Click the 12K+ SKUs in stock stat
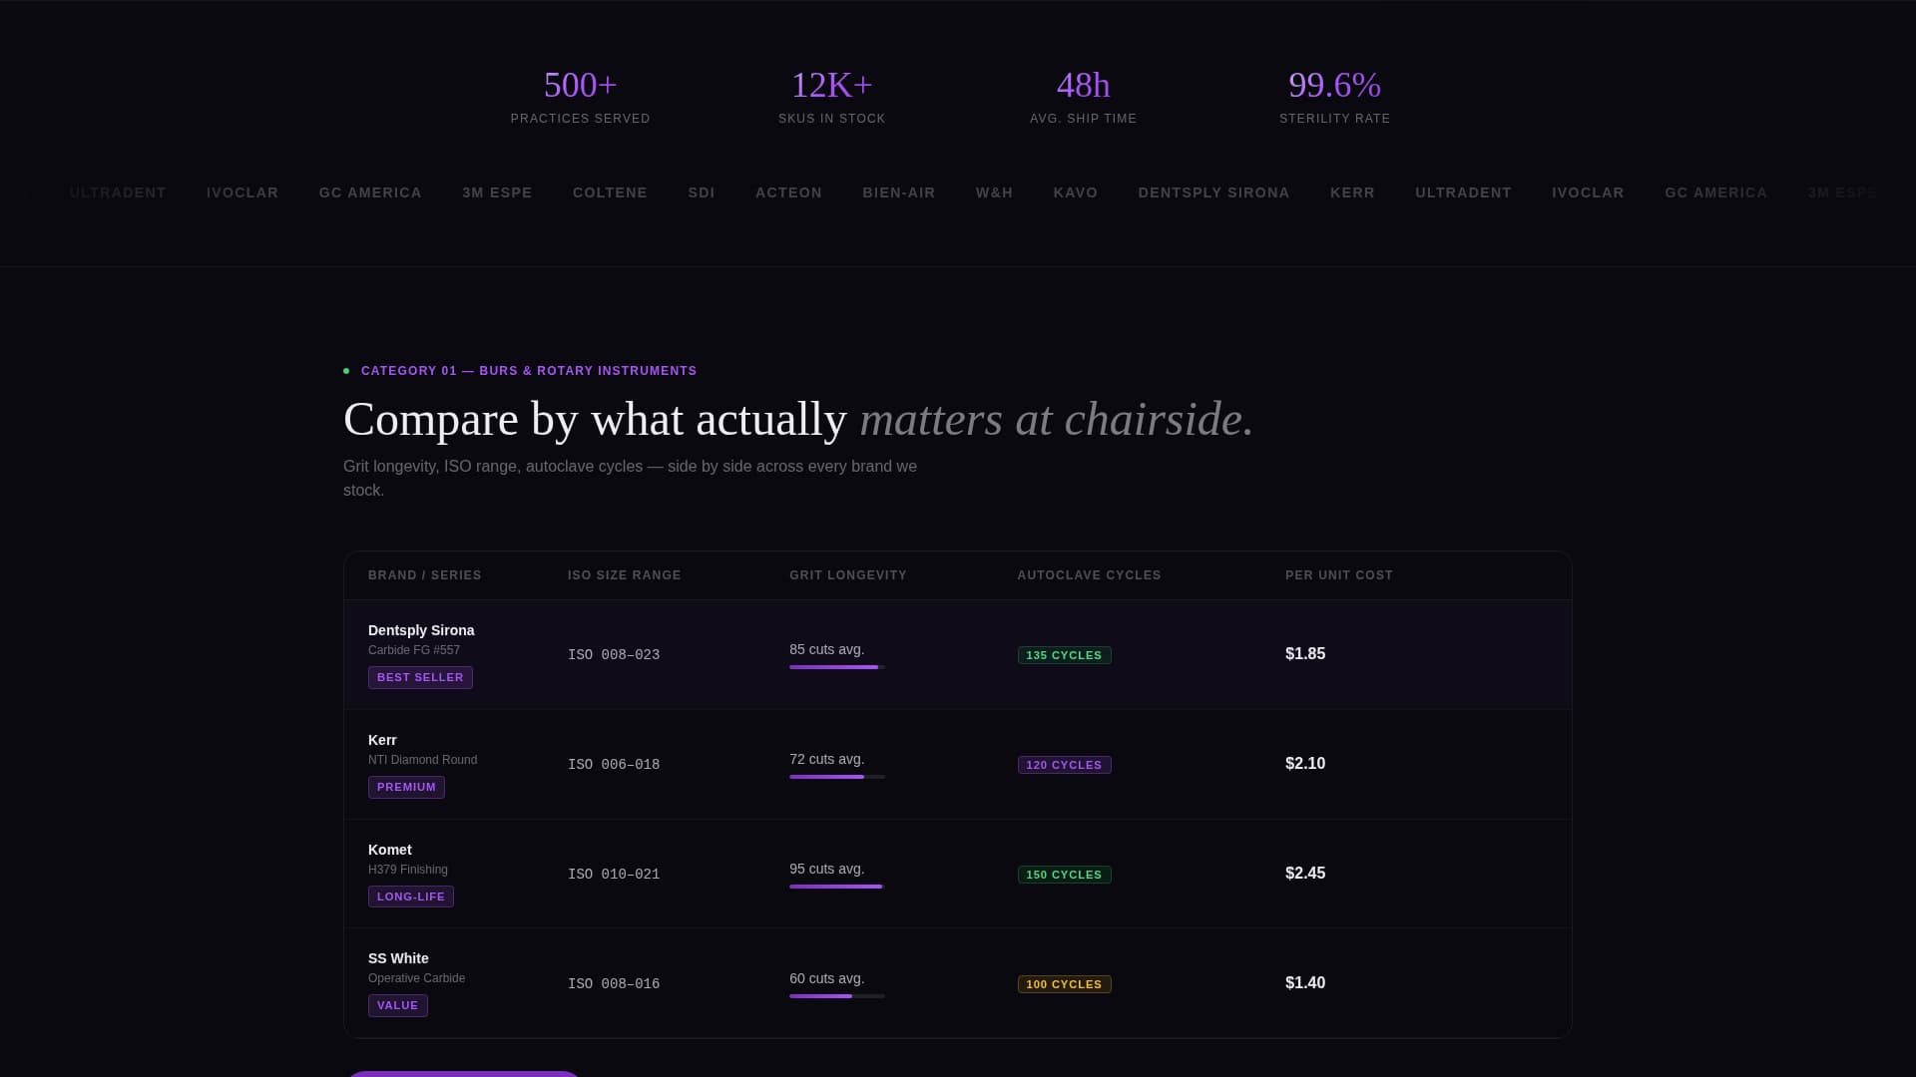 831,97
